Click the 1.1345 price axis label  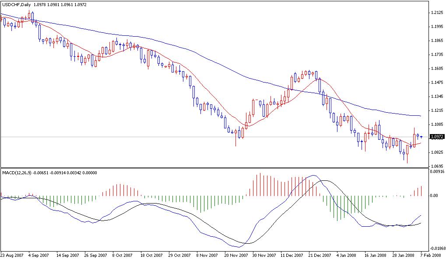(x=437, y=97)
